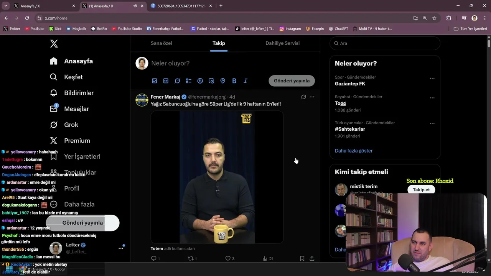Repost the Fener Markaj post
The height and width of the screenshot is (276, 491).
pos(192,259)
